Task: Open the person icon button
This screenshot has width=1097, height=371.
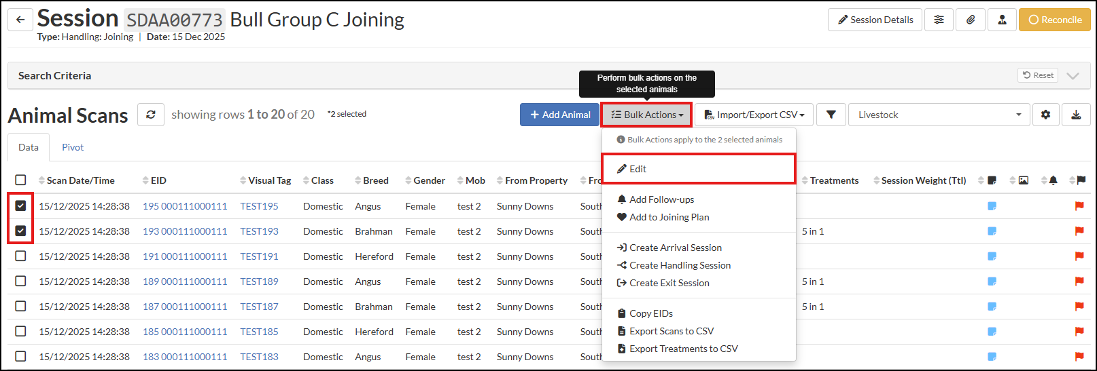Action: [1002, 20]
